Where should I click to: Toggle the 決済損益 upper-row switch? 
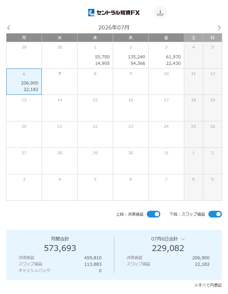tap(153, 214)
